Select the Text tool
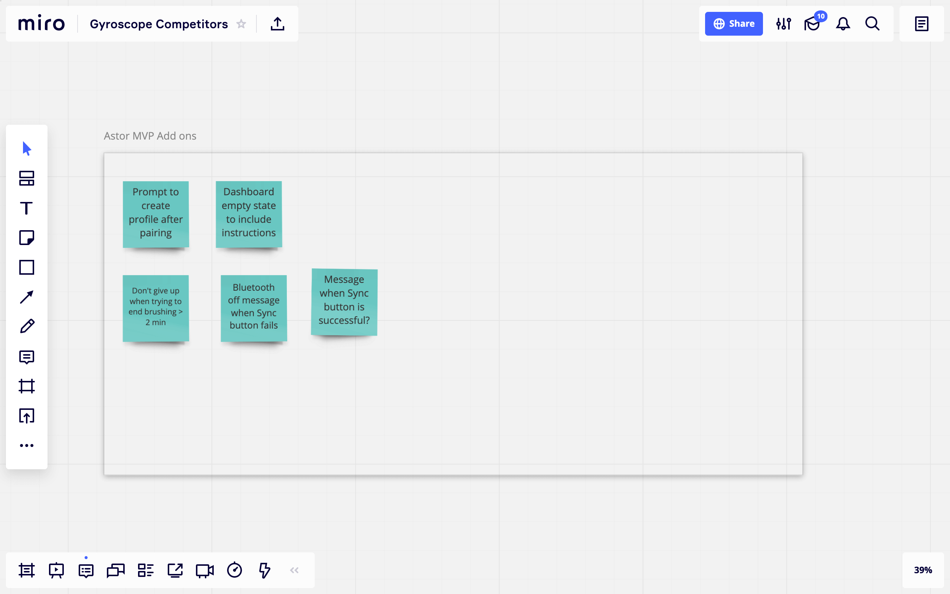 click(27, 208)
